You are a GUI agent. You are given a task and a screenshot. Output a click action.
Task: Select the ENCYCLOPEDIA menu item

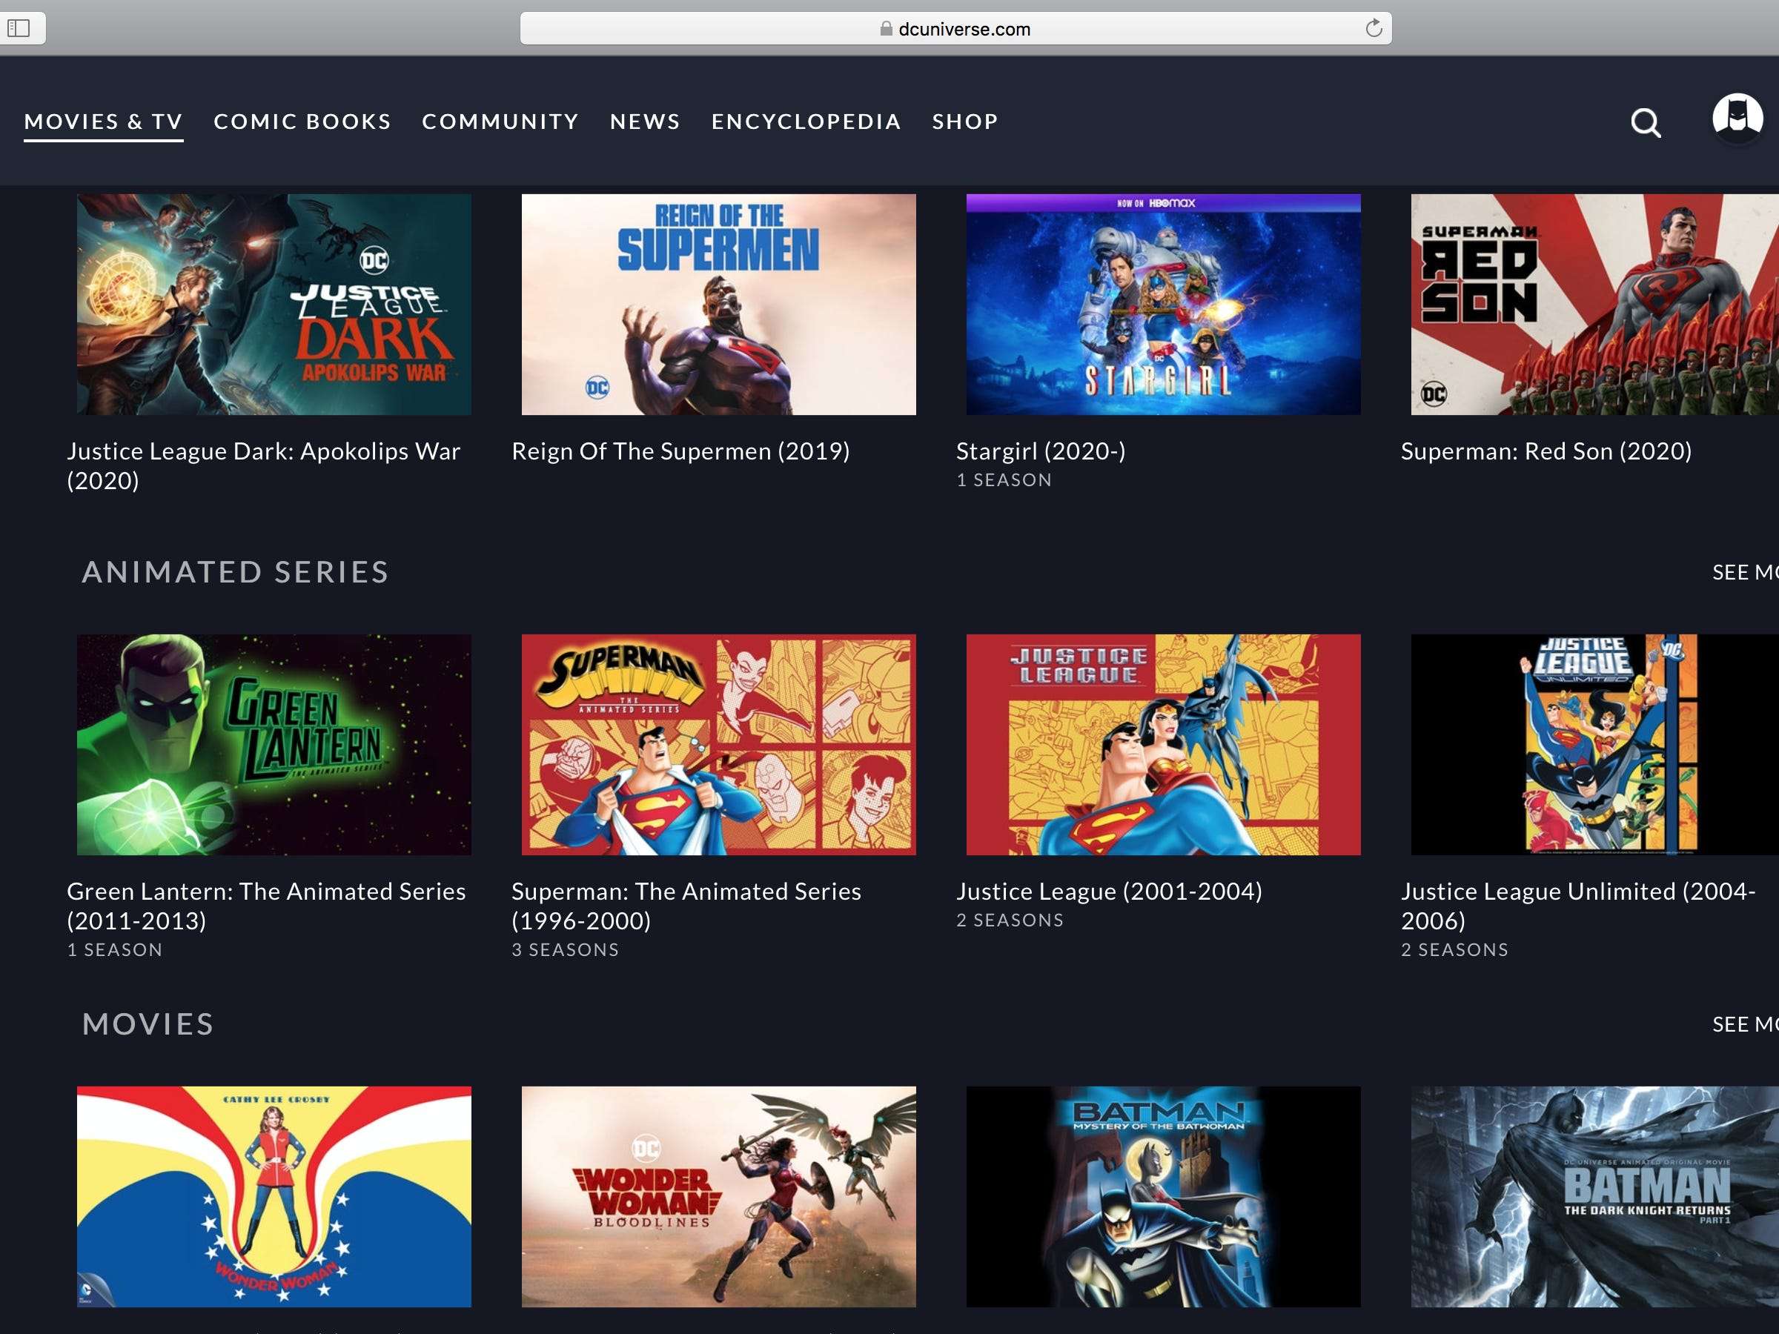(807, 119)
